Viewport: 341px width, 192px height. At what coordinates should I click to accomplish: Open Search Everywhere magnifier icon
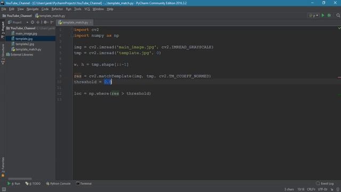[338, 15]
